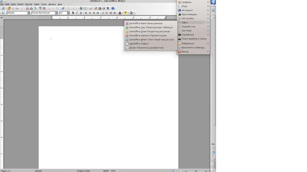The height and width of the screenshot is (172, 307).
Task: Apply the highlighting color marker
Action: (x=126, y=13)
